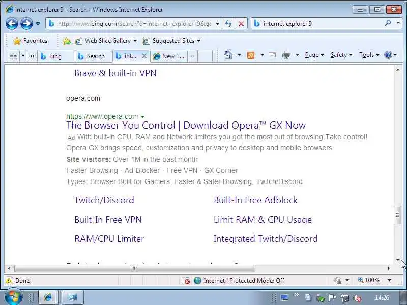Click the blue Help icon
Viewport: 407px width, 305px height.
pos(388,55)
